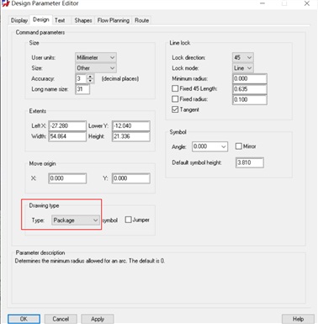
Task: Edit the Height extents field
Action: click(x=131, y=136)
